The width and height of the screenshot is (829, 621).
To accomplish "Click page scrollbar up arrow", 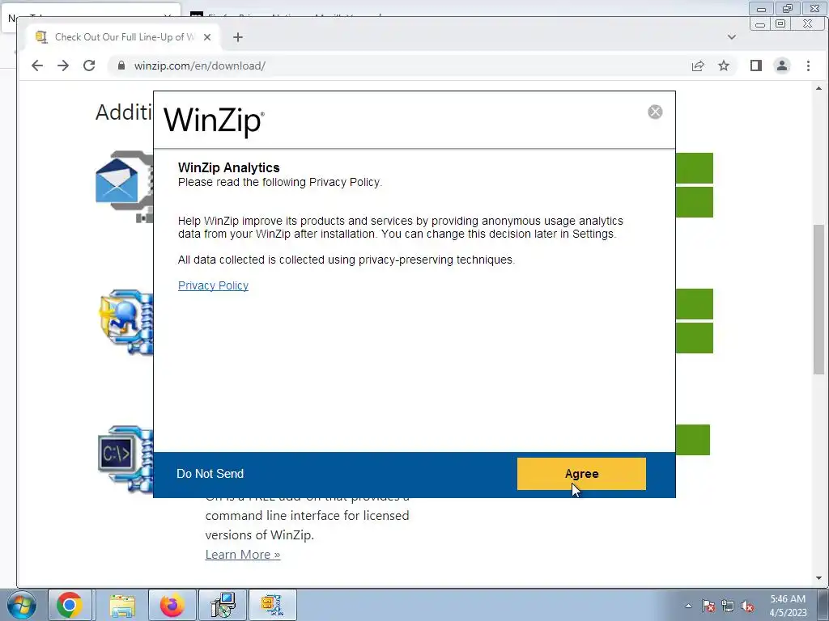I will [819, 88].
